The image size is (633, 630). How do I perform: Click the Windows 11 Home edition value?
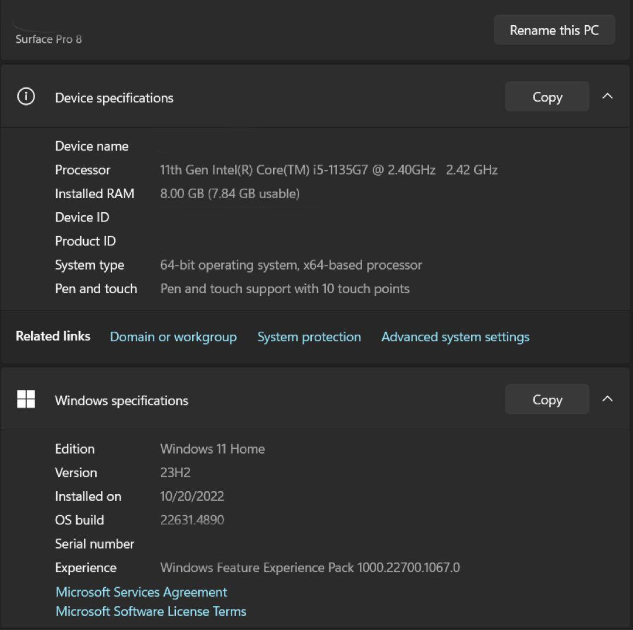(212, 449)
